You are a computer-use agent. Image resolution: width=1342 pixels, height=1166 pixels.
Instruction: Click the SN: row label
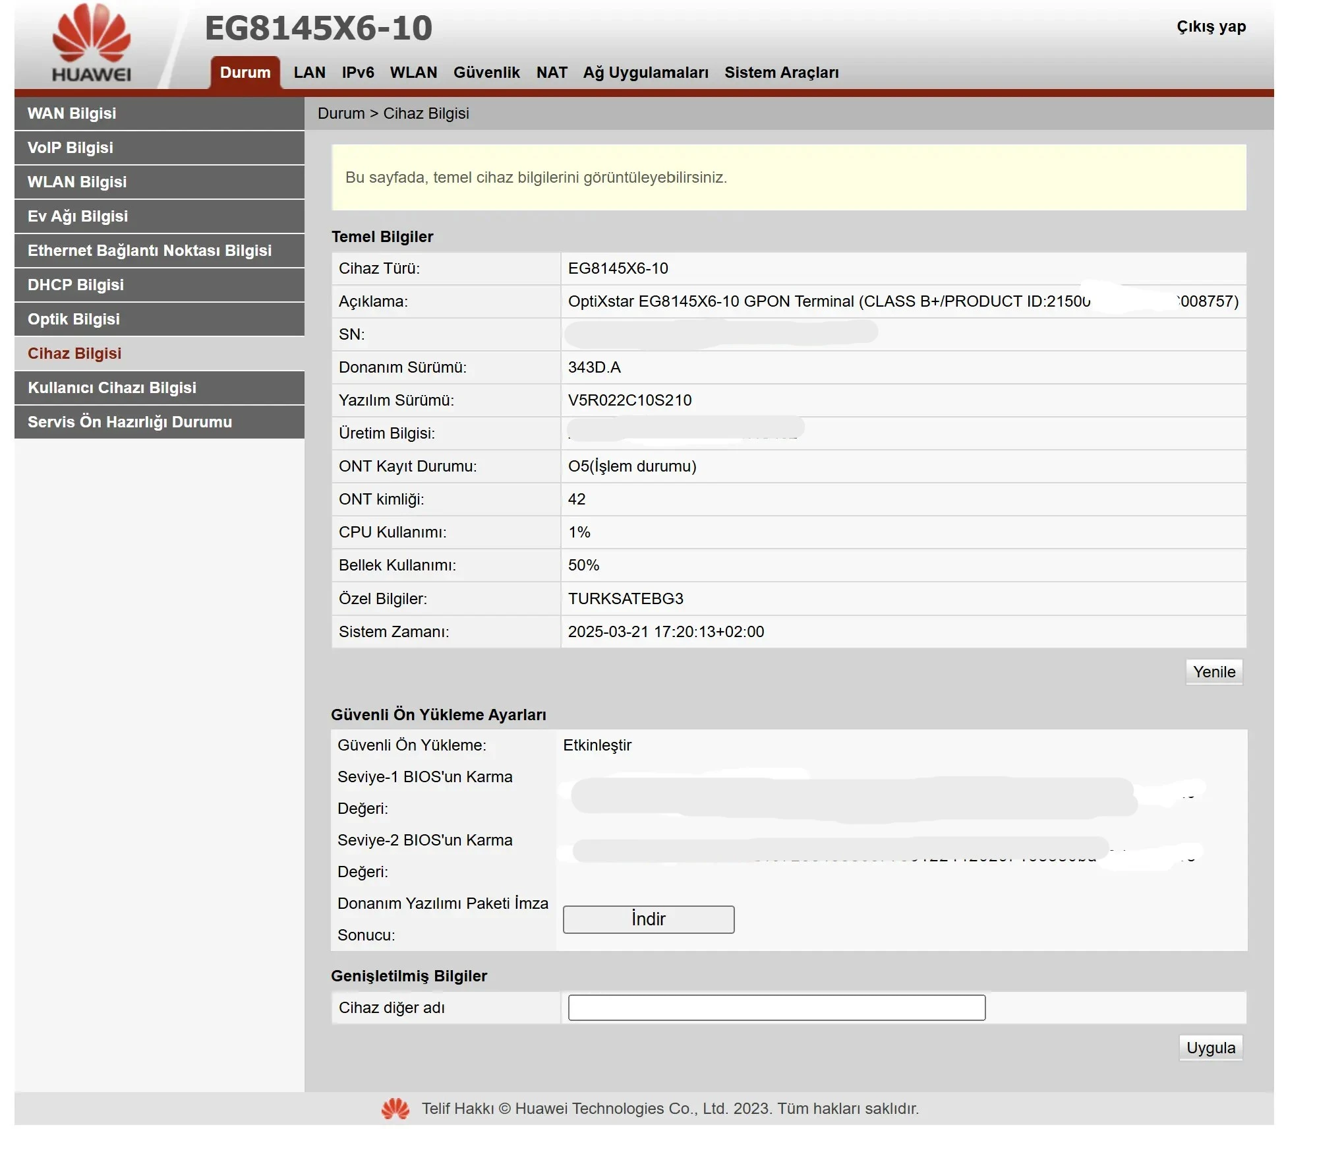(352, 334)
